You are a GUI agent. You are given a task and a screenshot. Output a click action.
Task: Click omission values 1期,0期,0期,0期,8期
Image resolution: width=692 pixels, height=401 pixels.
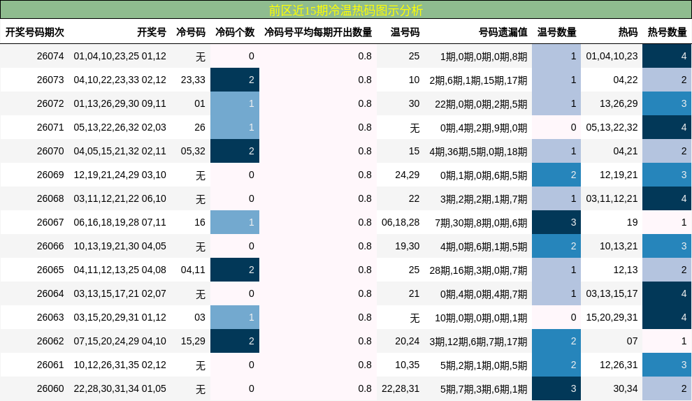484,57
